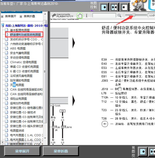Click document icon beside 冷却液风扇电路图
Viewport: 155px width, 158px height.
click(x=7, y=76)
